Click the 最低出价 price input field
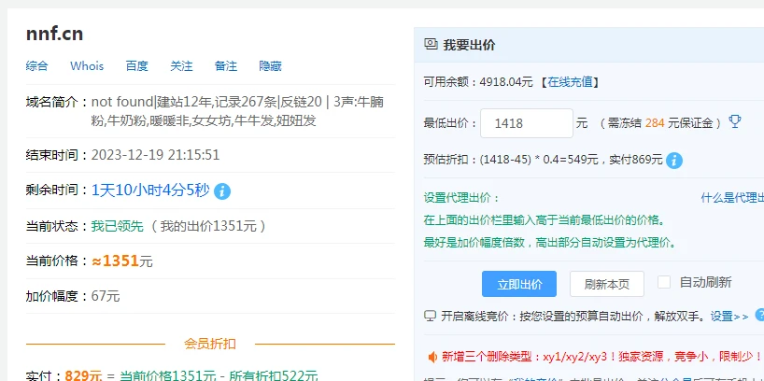764x381 pixels. point(526,123)
